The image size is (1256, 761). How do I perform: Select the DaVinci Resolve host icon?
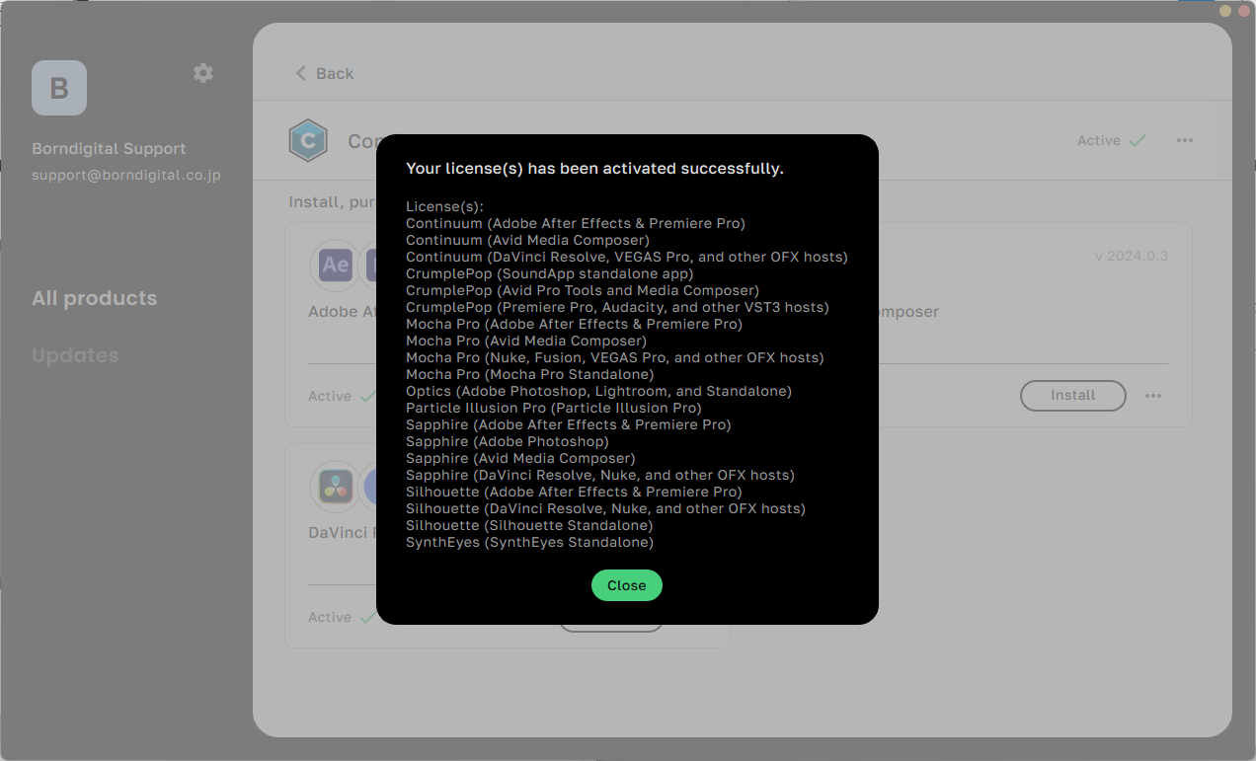click(336, 486)
